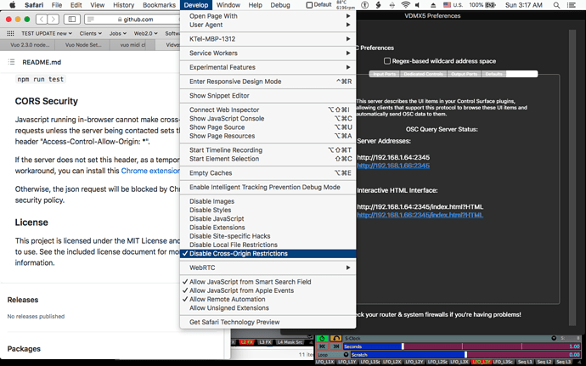Select the L2 FX tab in VDMX

(x=247, y=342)
